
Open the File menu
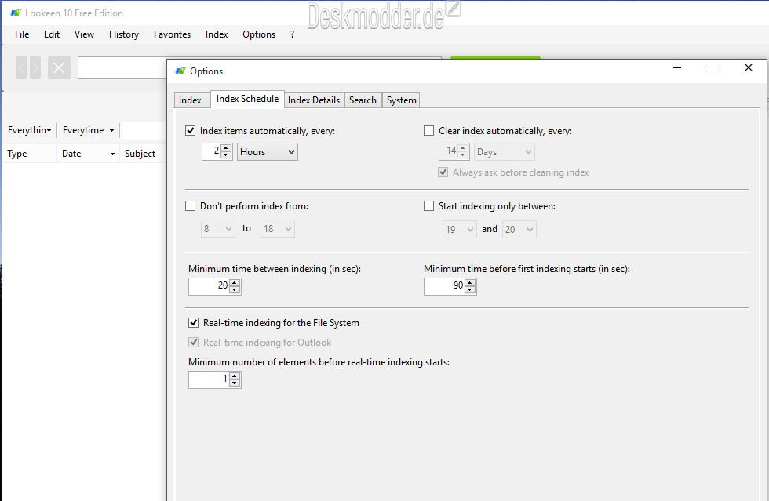[22, 34]
